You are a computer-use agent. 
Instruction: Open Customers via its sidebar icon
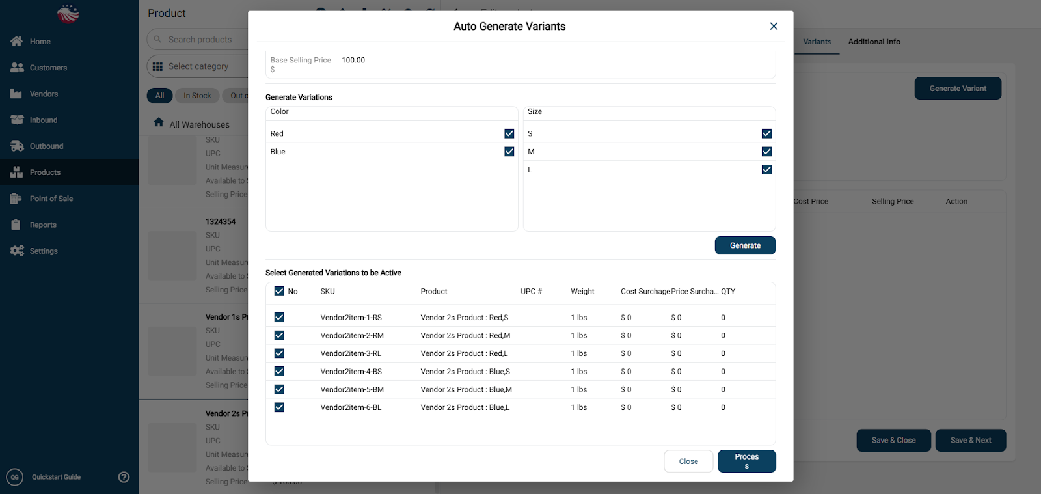point(17,68)
